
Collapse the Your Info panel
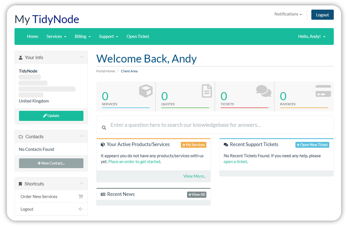[82, 57]
